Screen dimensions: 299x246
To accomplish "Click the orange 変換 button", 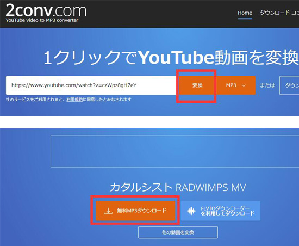I will [x=197, y=85].
